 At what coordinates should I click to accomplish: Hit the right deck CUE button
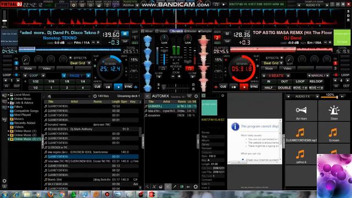point(223,87)
